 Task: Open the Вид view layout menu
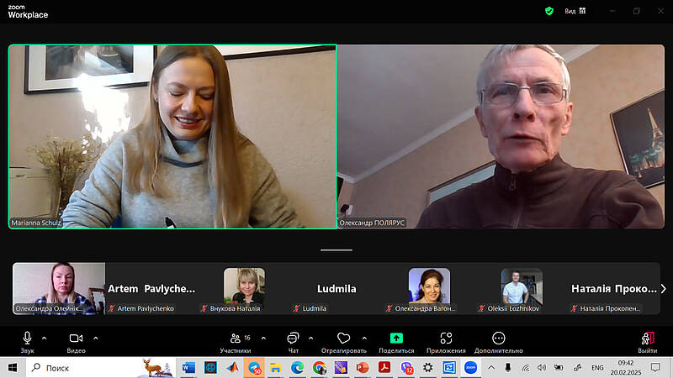click(x=575, y=11)
